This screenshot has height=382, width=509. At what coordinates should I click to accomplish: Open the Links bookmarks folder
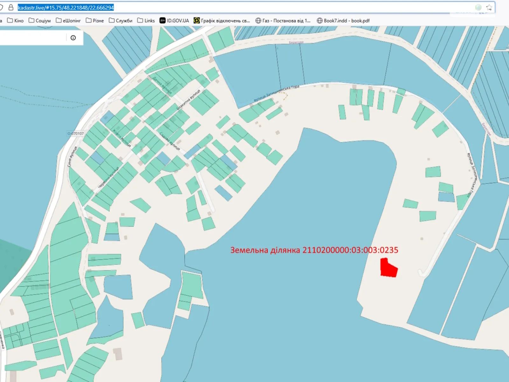146,21
